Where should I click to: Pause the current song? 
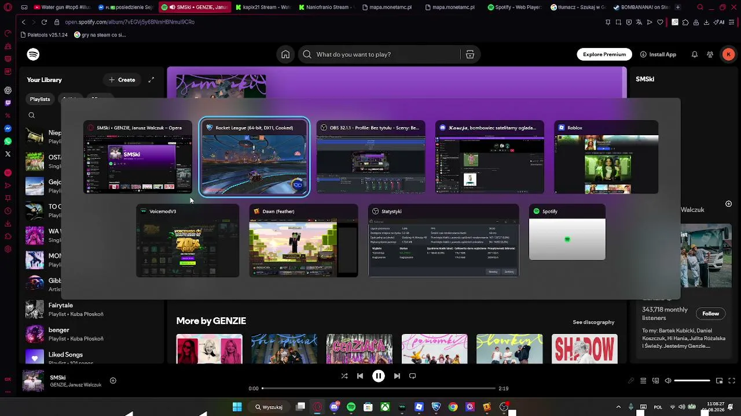(x=379, y=376)
